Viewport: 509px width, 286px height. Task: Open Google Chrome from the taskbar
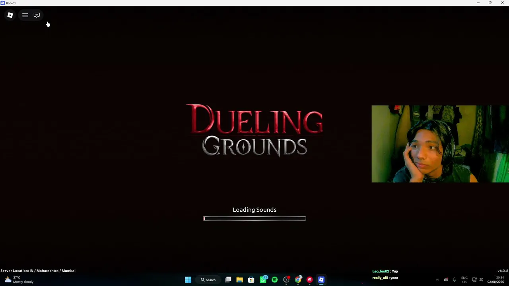pos(298,280)
